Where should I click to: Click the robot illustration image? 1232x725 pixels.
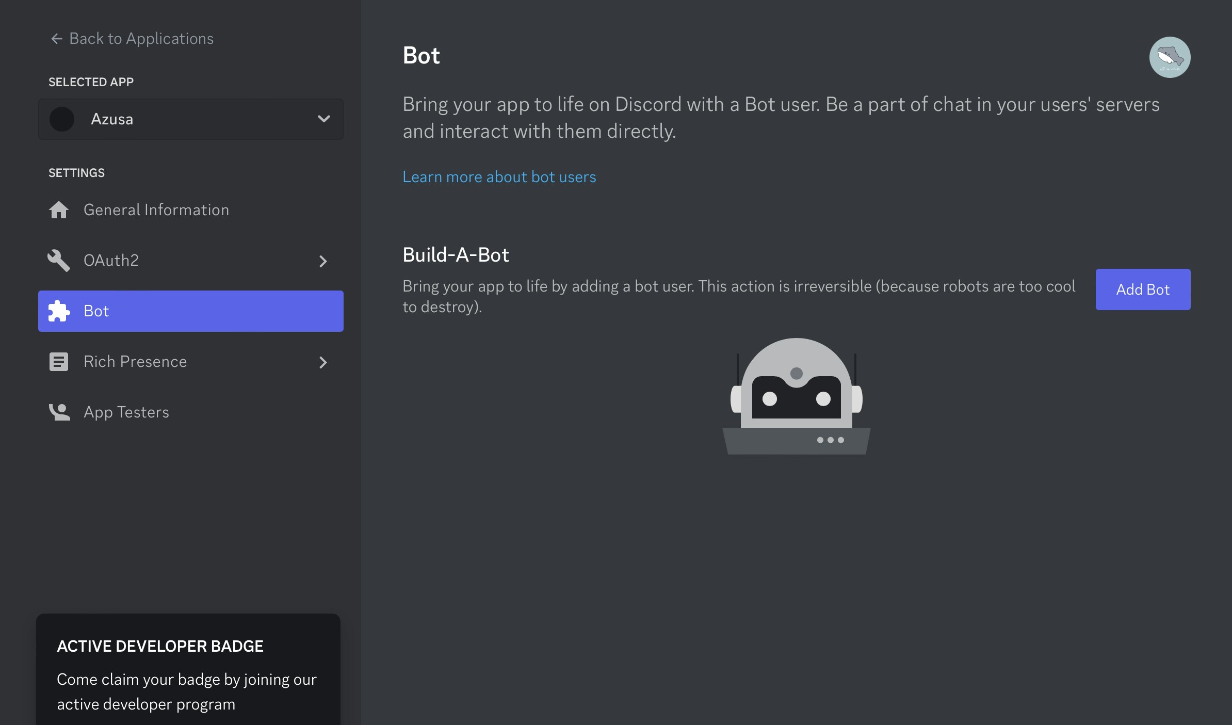(796, 396)
